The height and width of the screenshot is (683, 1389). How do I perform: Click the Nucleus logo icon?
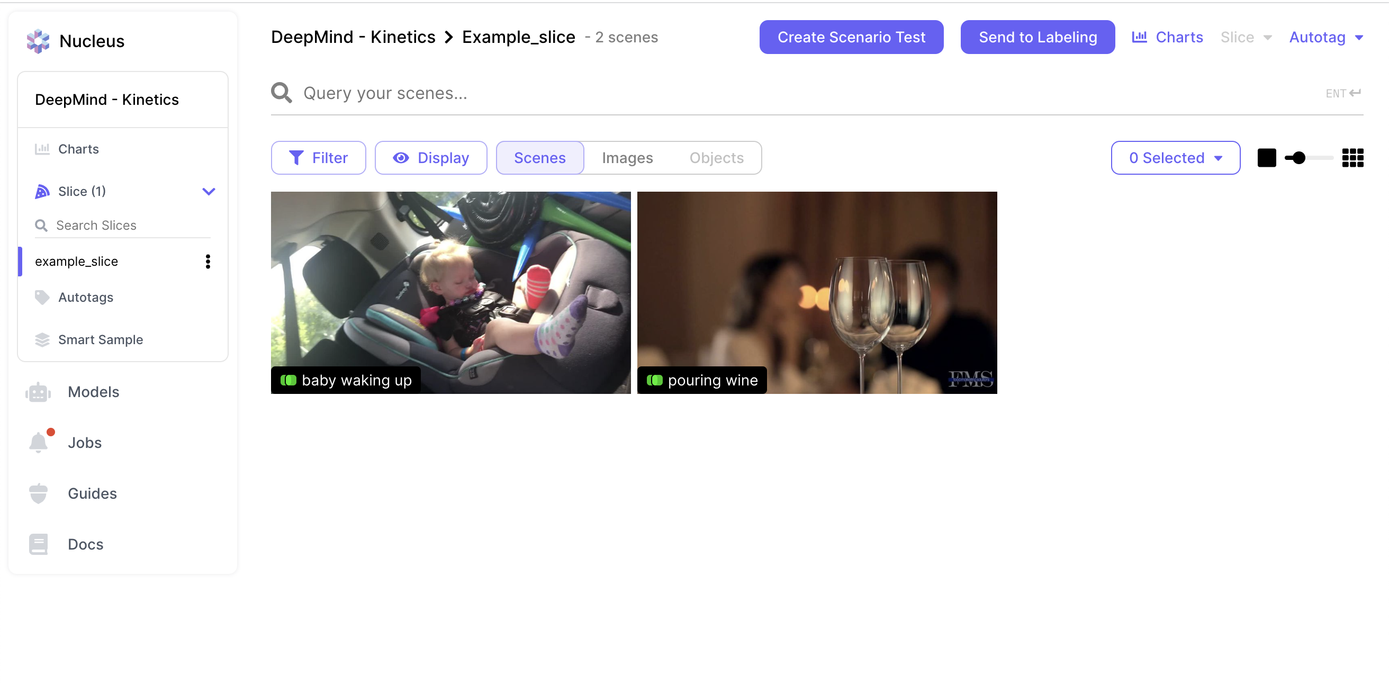coord(38,41)
